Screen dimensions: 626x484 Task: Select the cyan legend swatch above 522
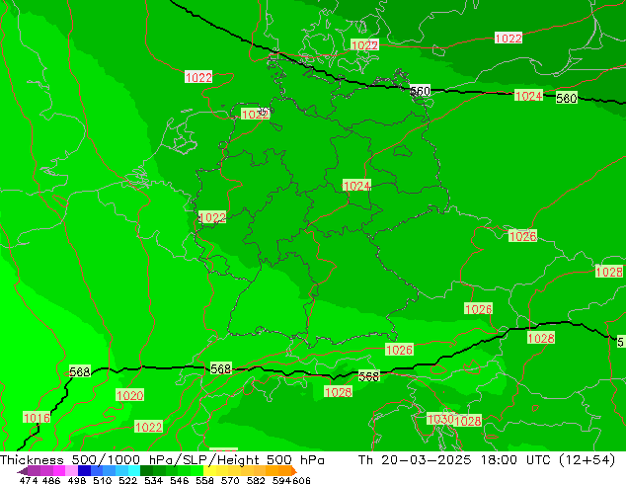tap(133, 471)
